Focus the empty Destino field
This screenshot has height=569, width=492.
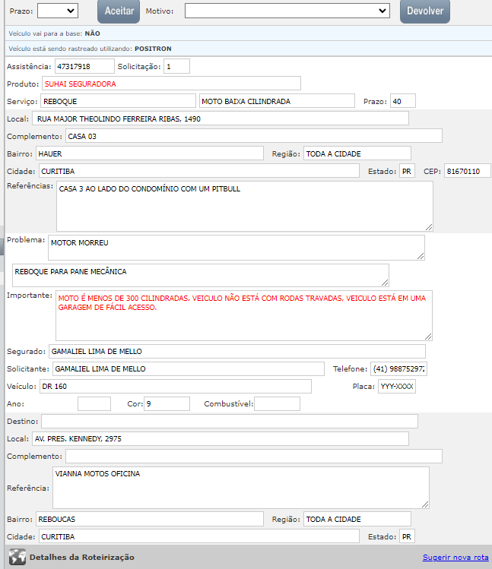(229, 421)
